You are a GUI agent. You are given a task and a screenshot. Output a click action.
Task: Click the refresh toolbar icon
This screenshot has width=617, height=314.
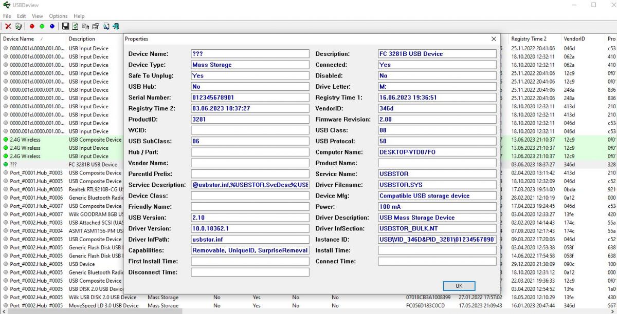click(76, 26)
